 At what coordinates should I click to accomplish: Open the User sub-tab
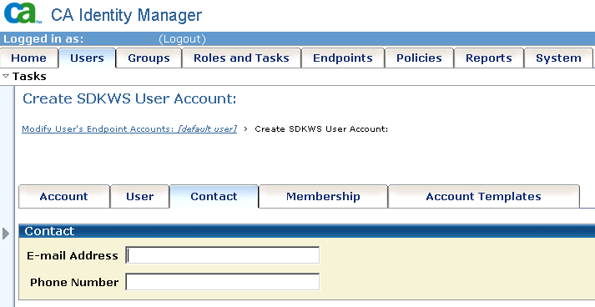pyautogui.click(x=139, y=197)
